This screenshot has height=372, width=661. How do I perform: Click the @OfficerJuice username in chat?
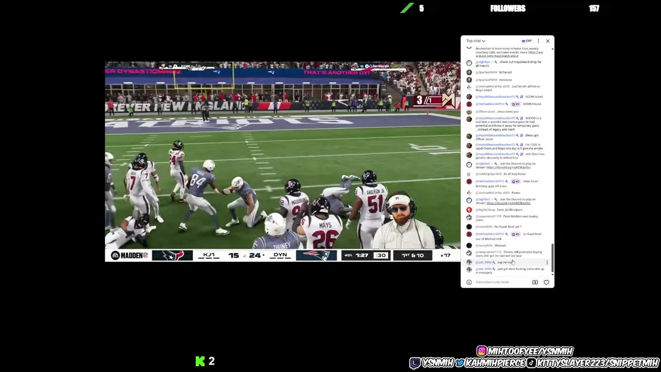point(485,112)
